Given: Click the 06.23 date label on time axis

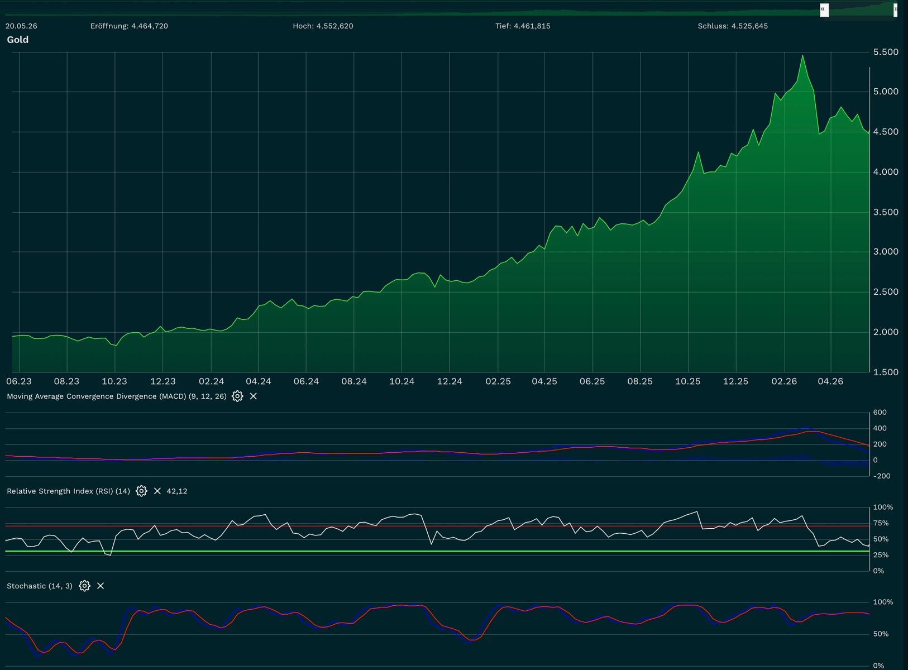Looking at the screenshot, I should pos(18,381).
